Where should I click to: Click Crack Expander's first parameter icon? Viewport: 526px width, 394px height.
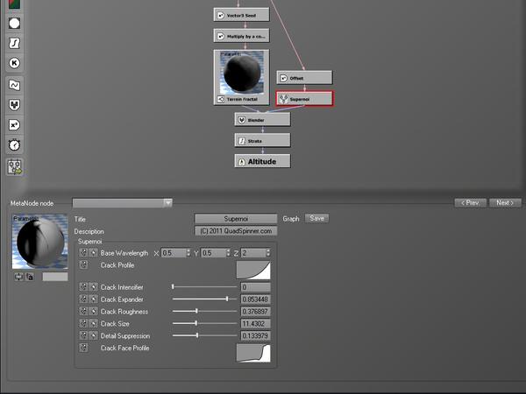click(83, 299)
